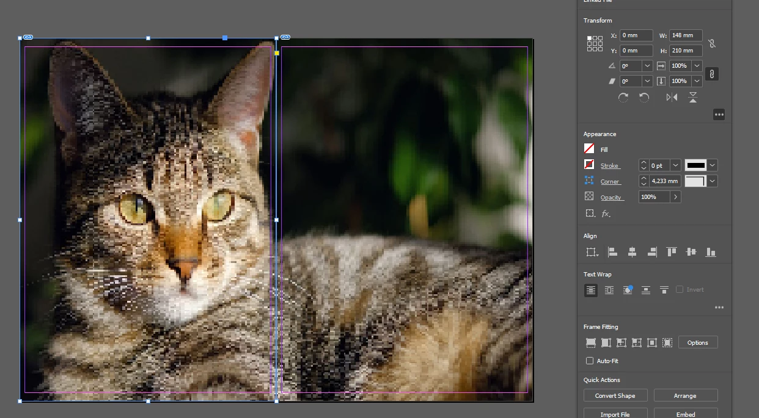
Task: Open the Corner options link
Action: pyautogui.click(x=610, y=182)
